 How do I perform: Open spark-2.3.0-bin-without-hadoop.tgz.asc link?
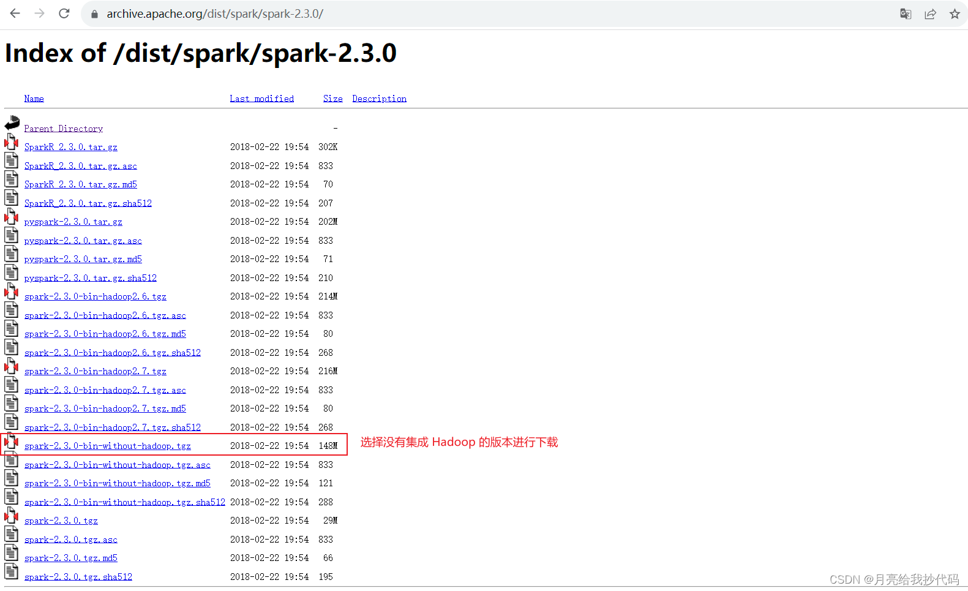(118, 465)
